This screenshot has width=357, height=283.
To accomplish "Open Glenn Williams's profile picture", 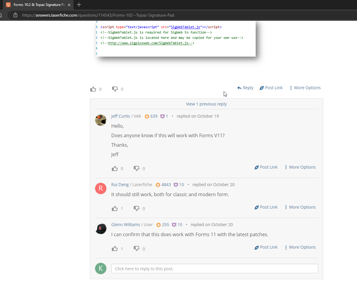I will tap(101, 228).
